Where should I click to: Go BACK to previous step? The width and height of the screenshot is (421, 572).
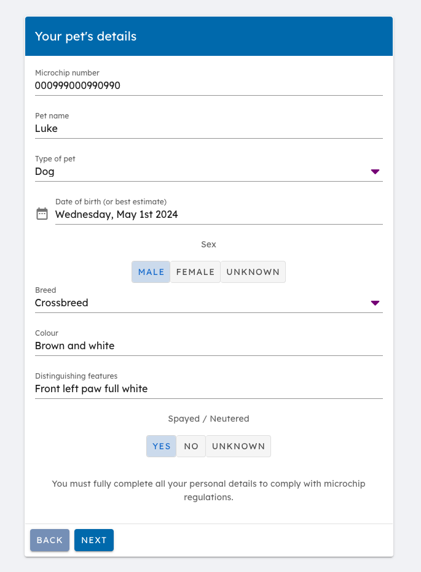click(50, 540)
